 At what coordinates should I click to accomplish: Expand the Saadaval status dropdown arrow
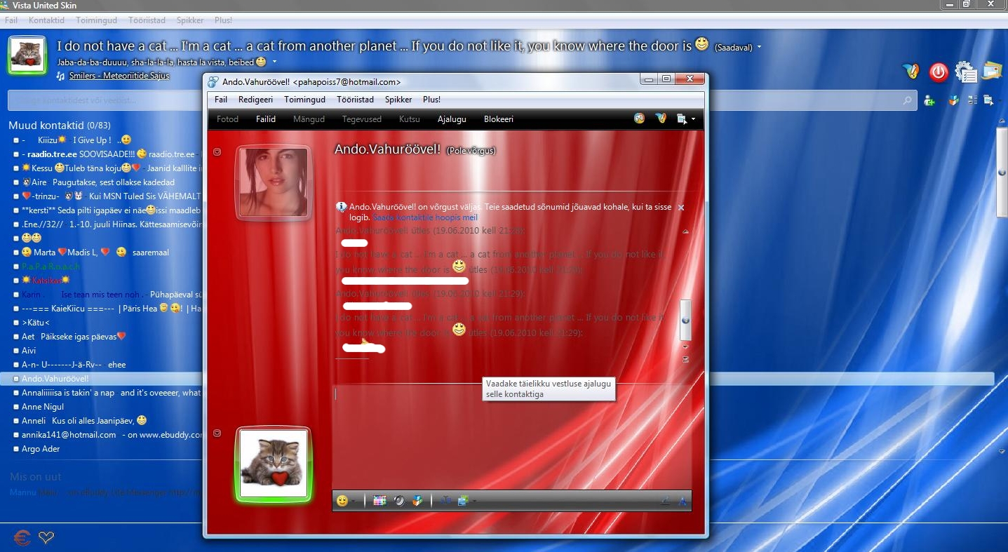[760, 47]
